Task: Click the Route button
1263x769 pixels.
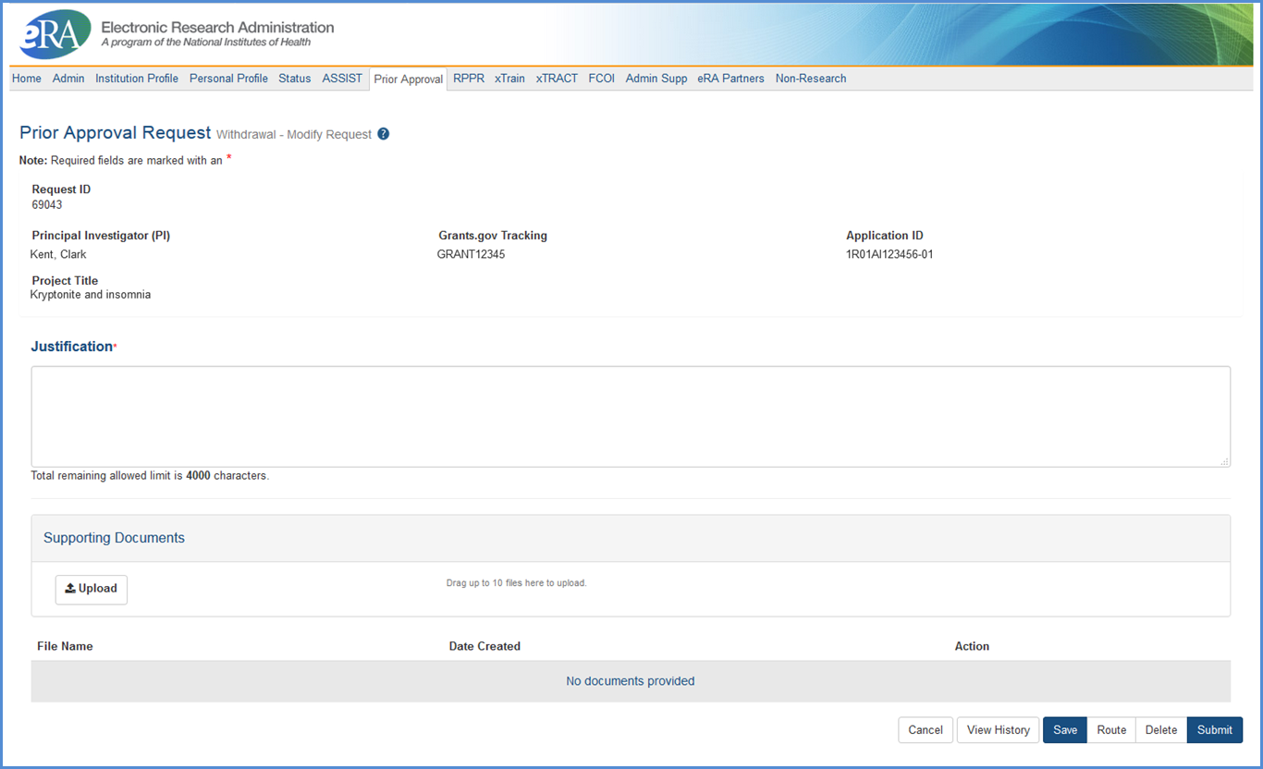Action: pos(1111,730)
